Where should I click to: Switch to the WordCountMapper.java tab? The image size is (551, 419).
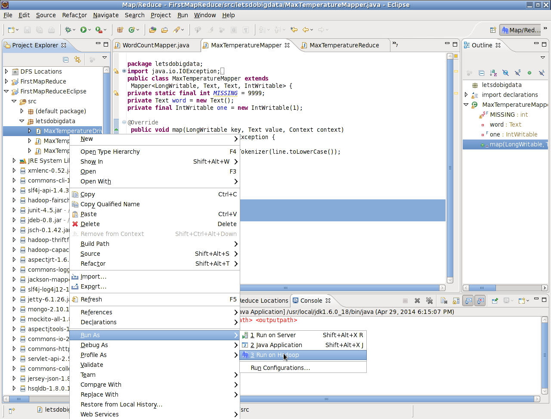pos(156,45)
